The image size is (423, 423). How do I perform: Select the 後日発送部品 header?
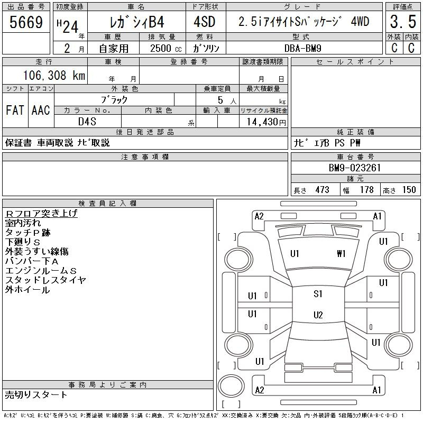click(x=145, y=132)
